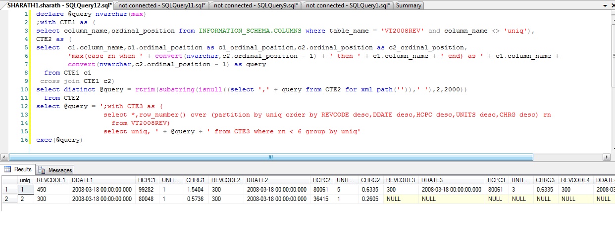Image resolution: width=615 pixels, height=237 pixels.
Task: Click the row 2 date cell under DDATE2
Action: coord(277,198)
